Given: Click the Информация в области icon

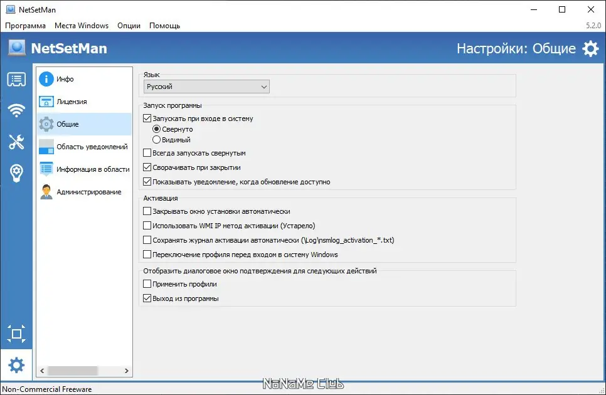Looking at the screenshot, I should [x=46, y=169].
